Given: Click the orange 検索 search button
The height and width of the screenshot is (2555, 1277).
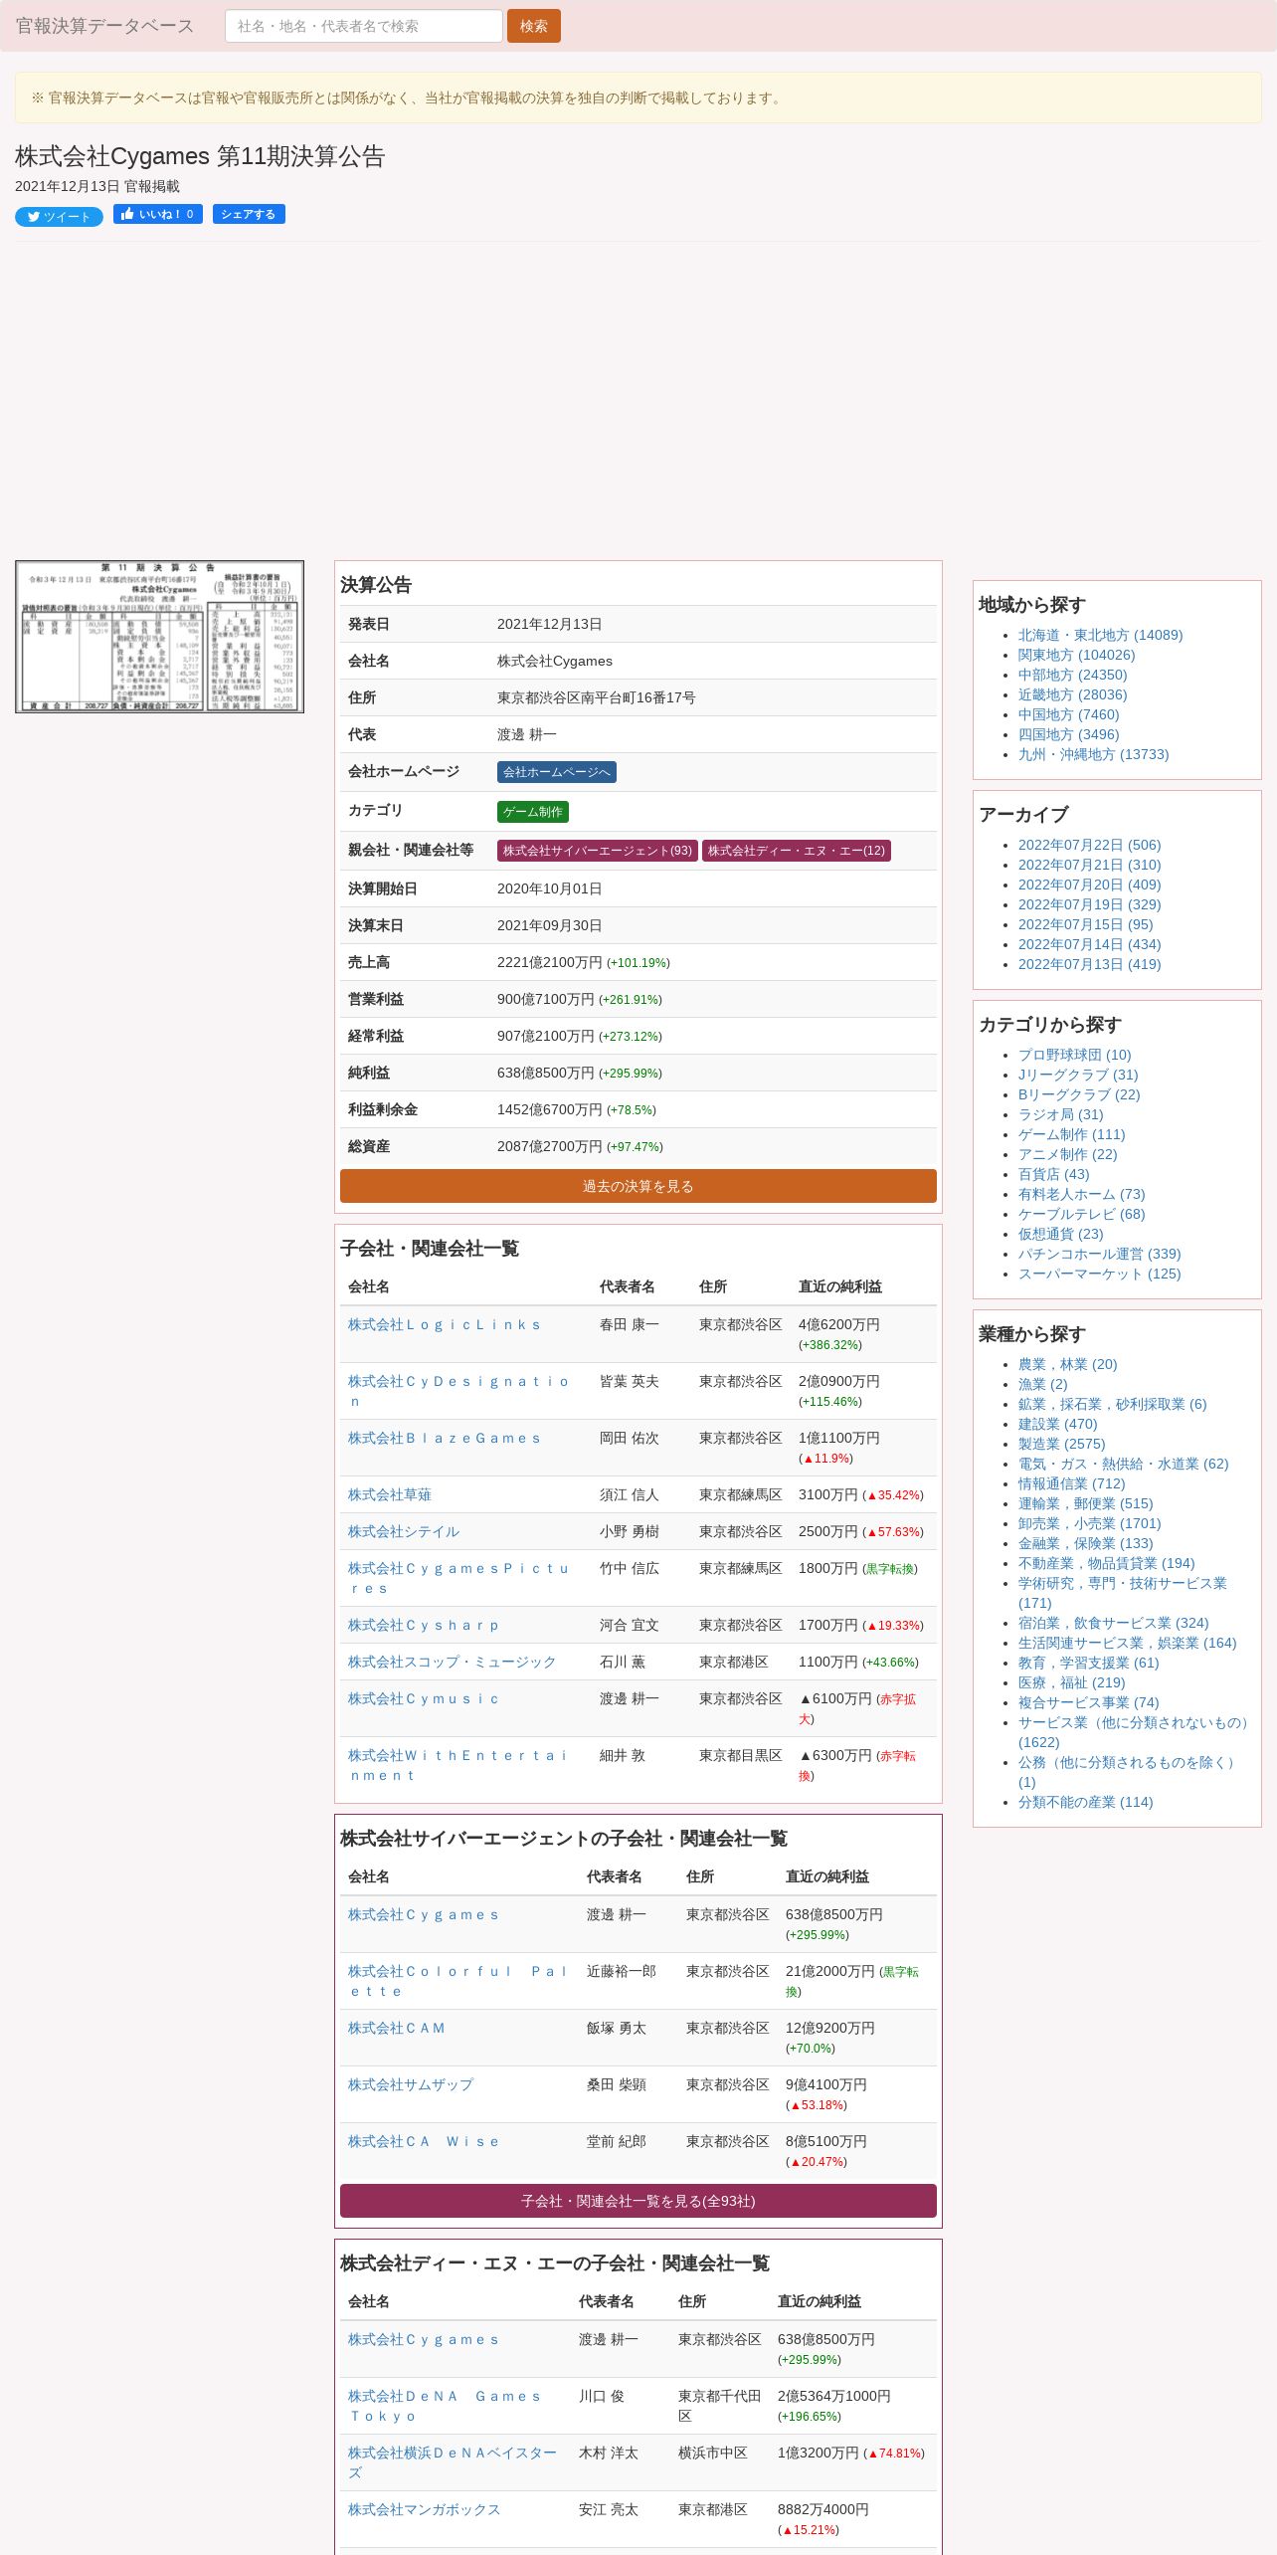Looking at the screenshot, I should tap(534, 26).
